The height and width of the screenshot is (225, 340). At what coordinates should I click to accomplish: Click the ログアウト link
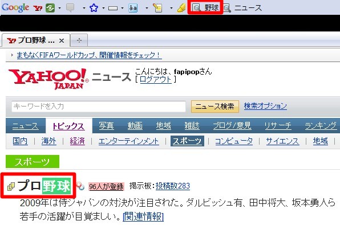(x=156, y=79)
